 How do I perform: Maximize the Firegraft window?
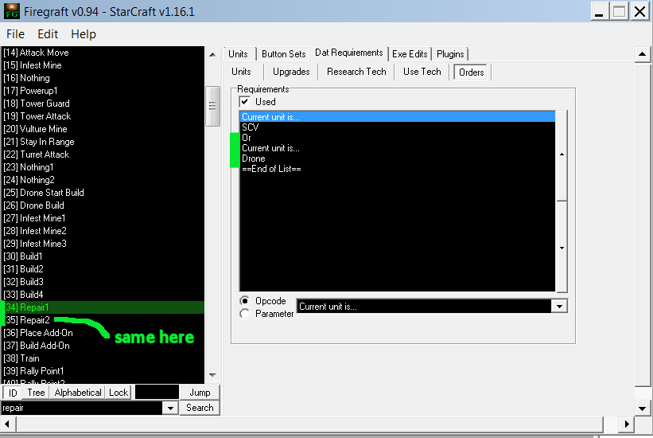point(620,11)
